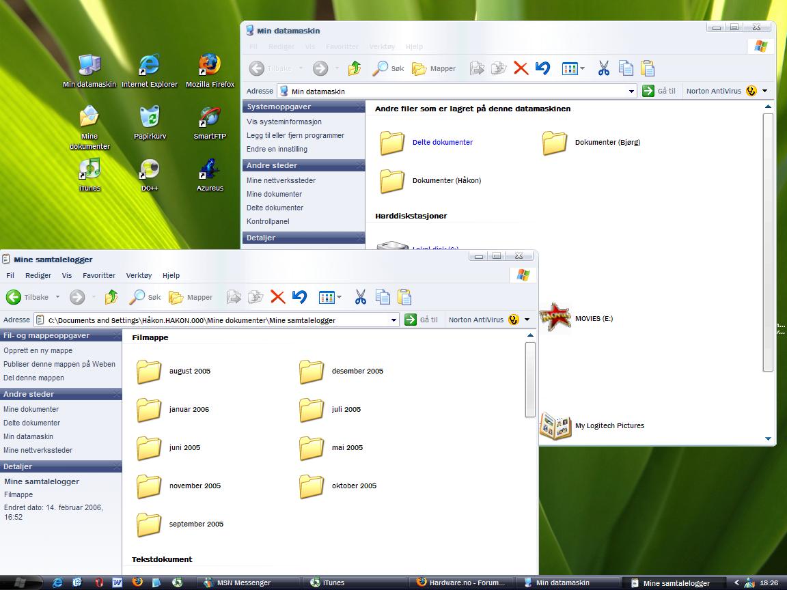
Task: Click the Opprett en ny mappe link
Action: coord(38,350)
